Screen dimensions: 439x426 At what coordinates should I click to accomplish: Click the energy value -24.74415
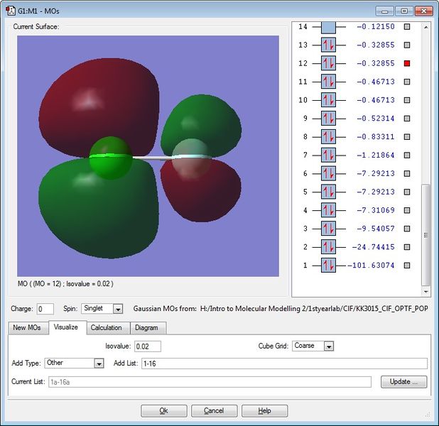pyautogui.click(x=373, y=247)
